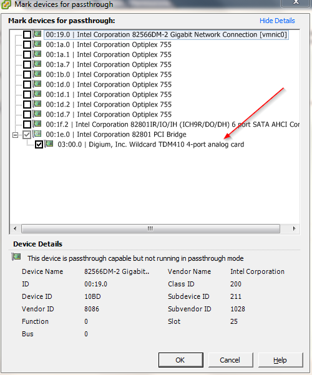This screenshot has width=312, height=375.
Task: Click vSphere icon in dialog title bar
Action: (6, 4)
